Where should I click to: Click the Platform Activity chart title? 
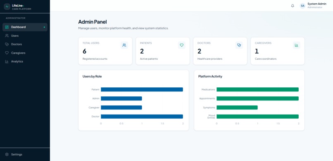pos(210,76)
